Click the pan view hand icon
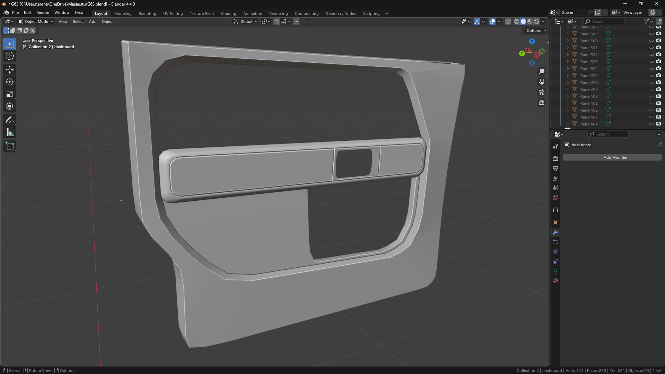Image resolution: width=665 pixels, height=374 pixels. click(542, 82)
